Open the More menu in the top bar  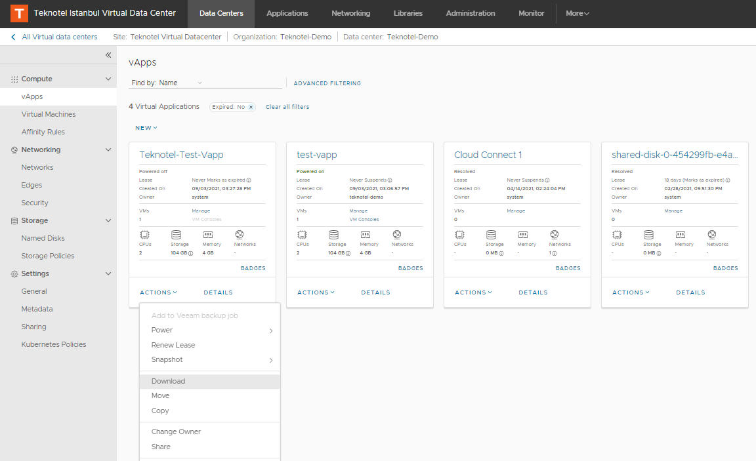[577, 14]
